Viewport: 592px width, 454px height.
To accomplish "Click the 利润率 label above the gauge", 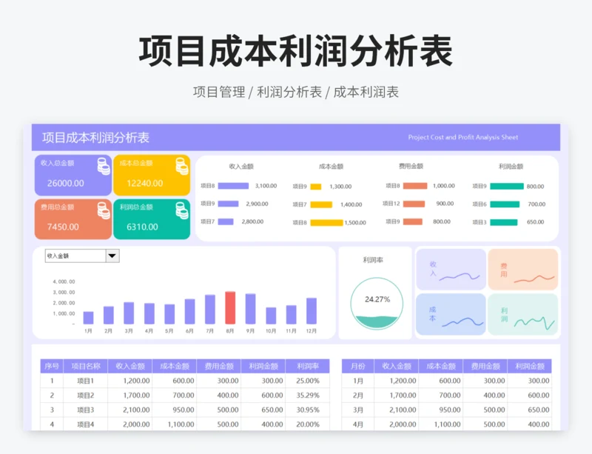I will pos(373,260).
